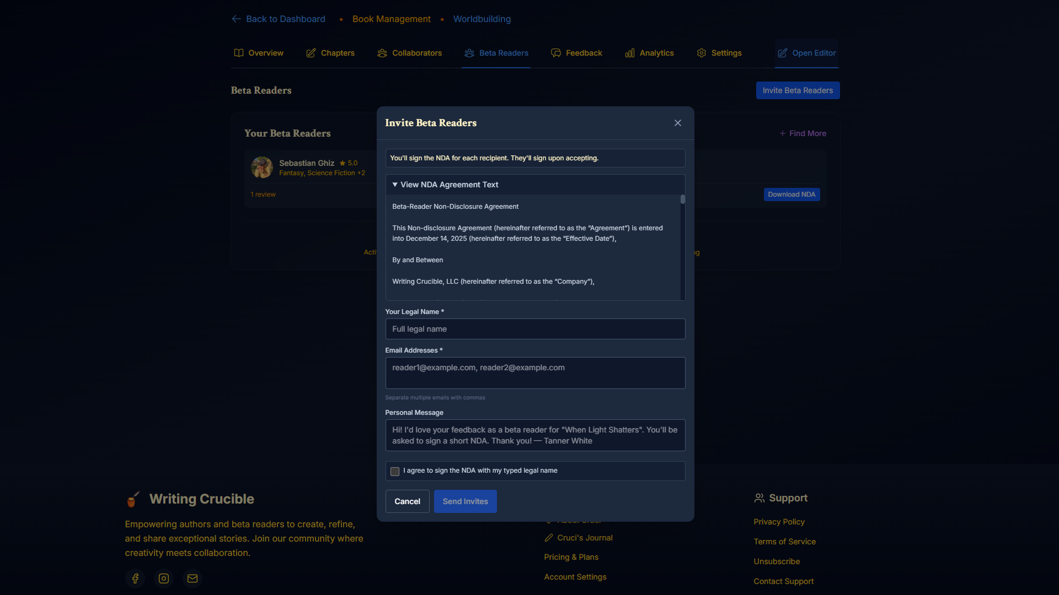Click the Writing Crucible logo icon
This screenshot has height=595, width=1059.
[132, 499]
